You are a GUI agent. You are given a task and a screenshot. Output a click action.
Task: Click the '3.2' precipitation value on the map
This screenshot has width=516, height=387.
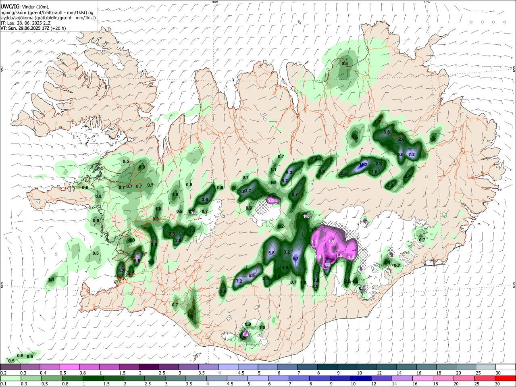pyautogui.click(x=287, y=252)
